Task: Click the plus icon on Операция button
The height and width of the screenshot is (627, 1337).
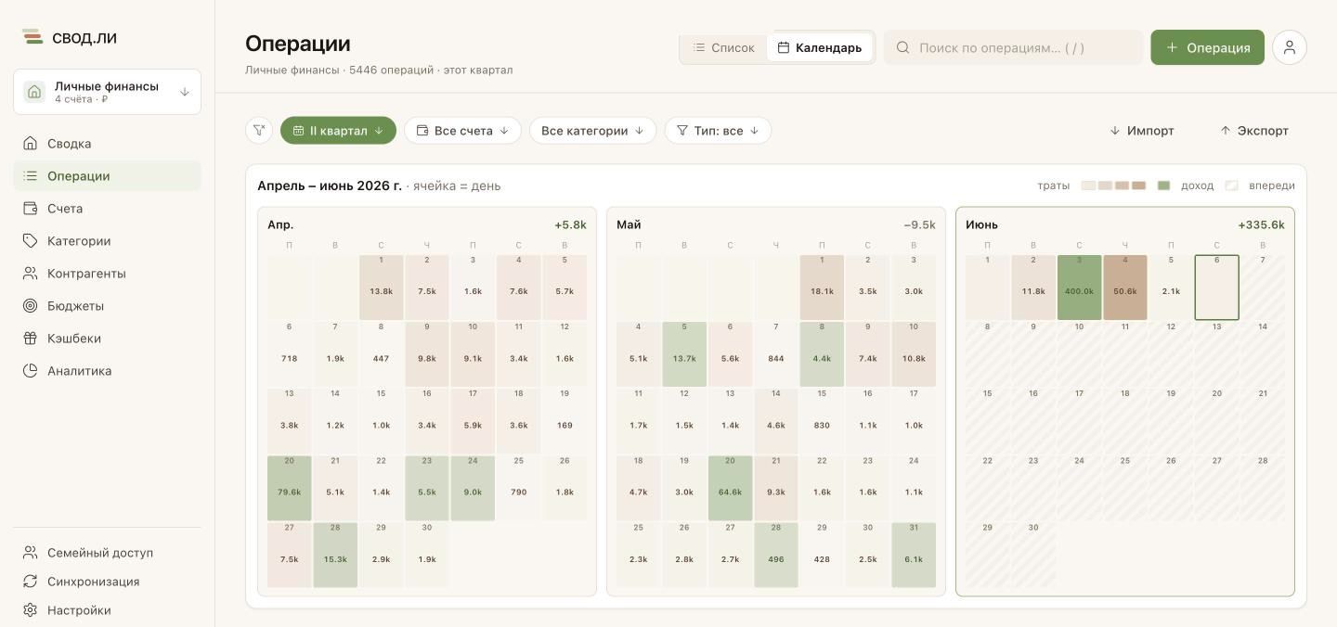Action: point(1172,47)
